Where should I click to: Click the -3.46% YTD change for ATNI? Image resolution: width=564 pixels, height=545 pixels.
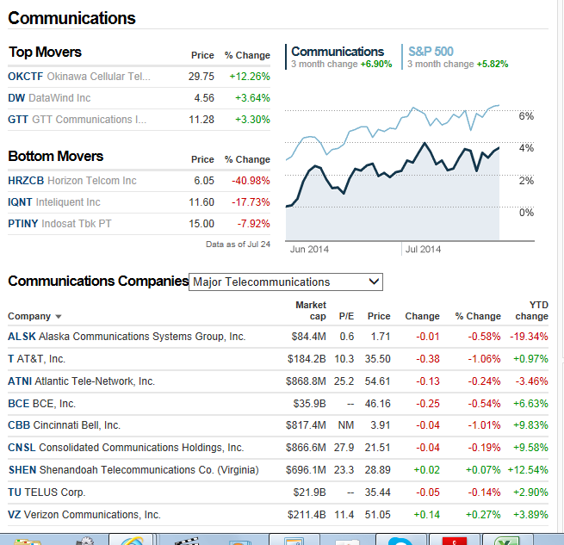[x=531, y=381]
